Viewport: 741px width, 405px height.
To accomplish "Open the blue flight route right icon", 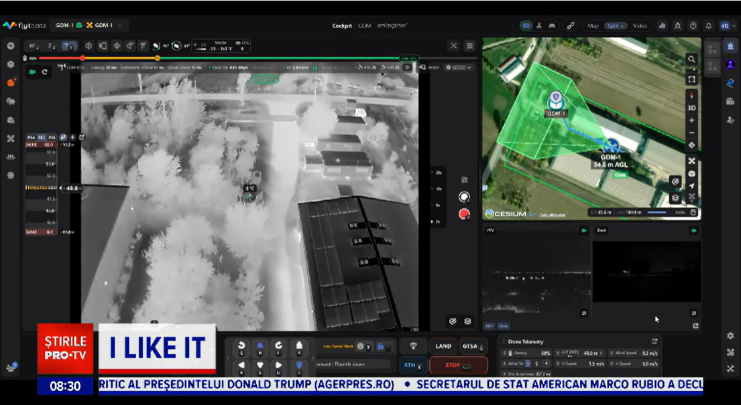I will (x=730, y=83).
